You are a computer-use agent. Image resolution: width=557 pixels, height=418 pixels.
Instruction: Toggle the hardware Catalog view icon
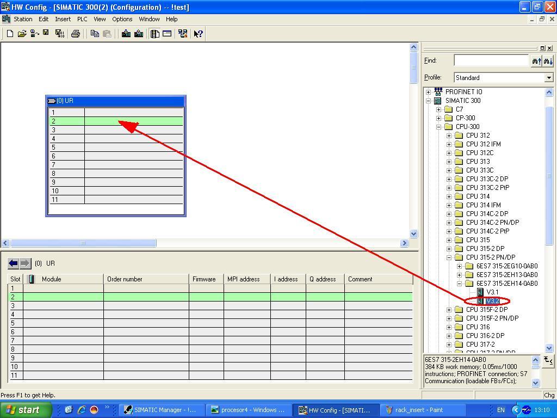(x=155, y=34)
